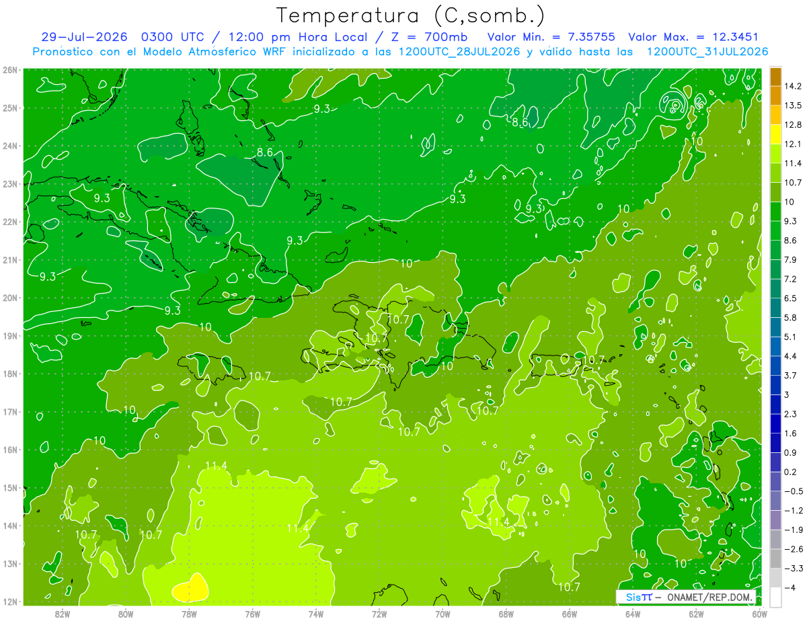Click the "2.3" value on the color legend

[792, 414]
